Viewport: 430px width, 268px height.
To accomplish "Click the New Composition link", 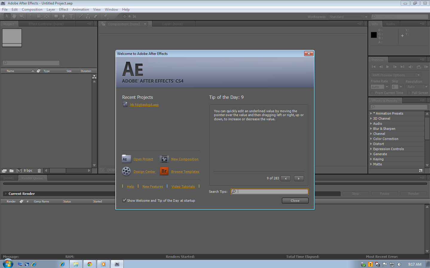I will point(185,159).
